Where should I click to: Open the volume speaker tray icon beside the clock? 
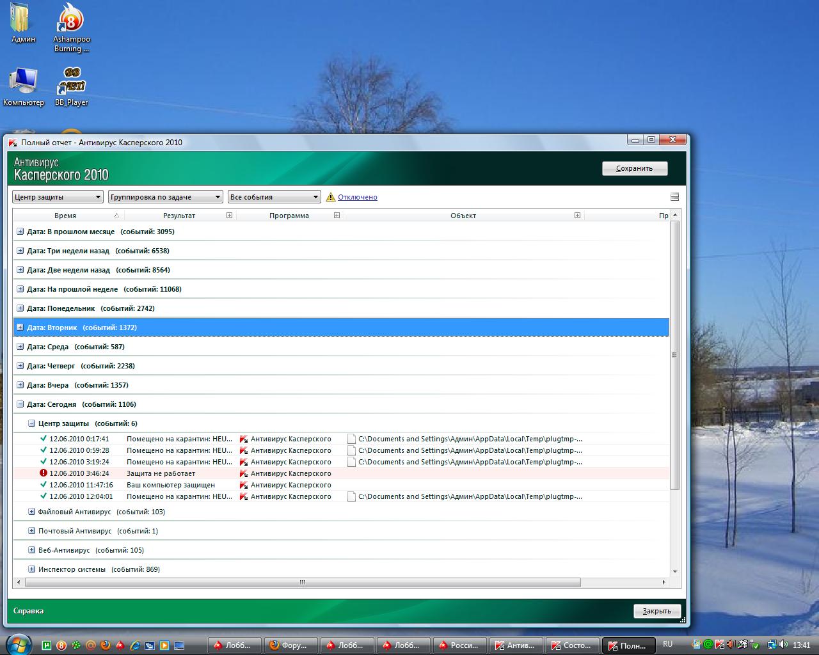coord(784,645)
